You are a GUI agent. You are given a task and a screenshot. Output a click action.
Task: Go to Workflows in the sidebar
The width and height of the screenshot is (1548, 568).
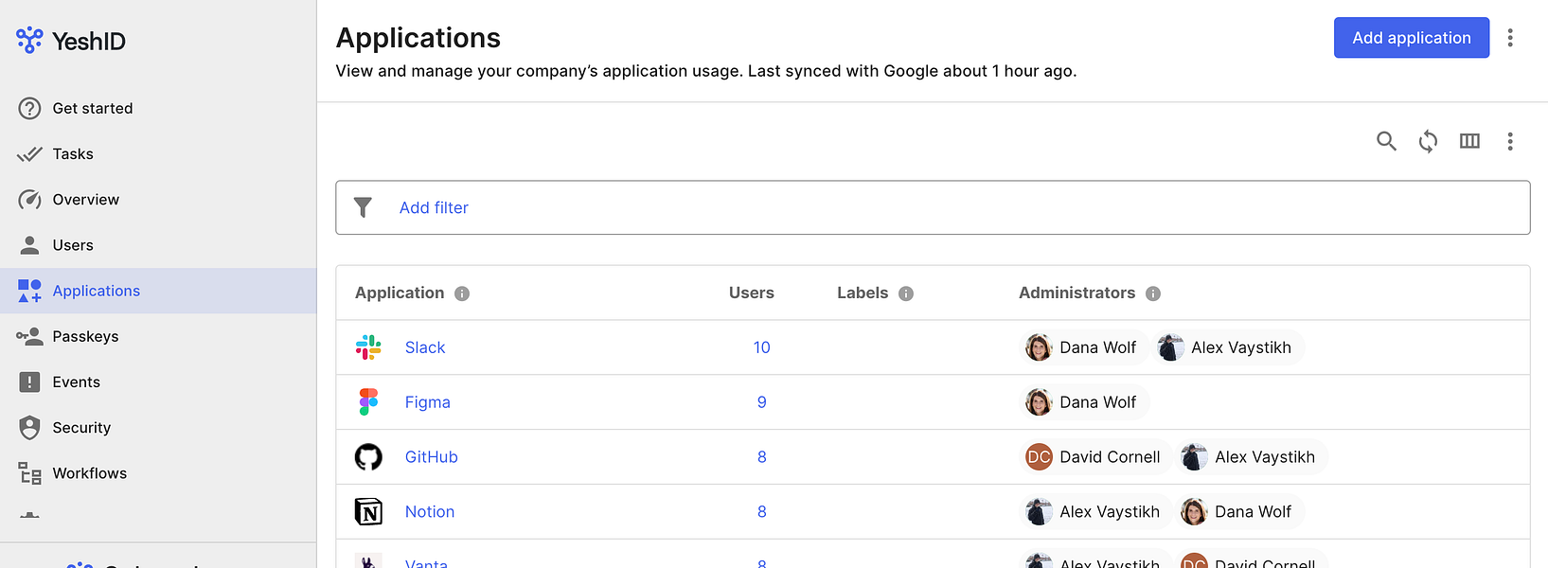pos(89,473)
